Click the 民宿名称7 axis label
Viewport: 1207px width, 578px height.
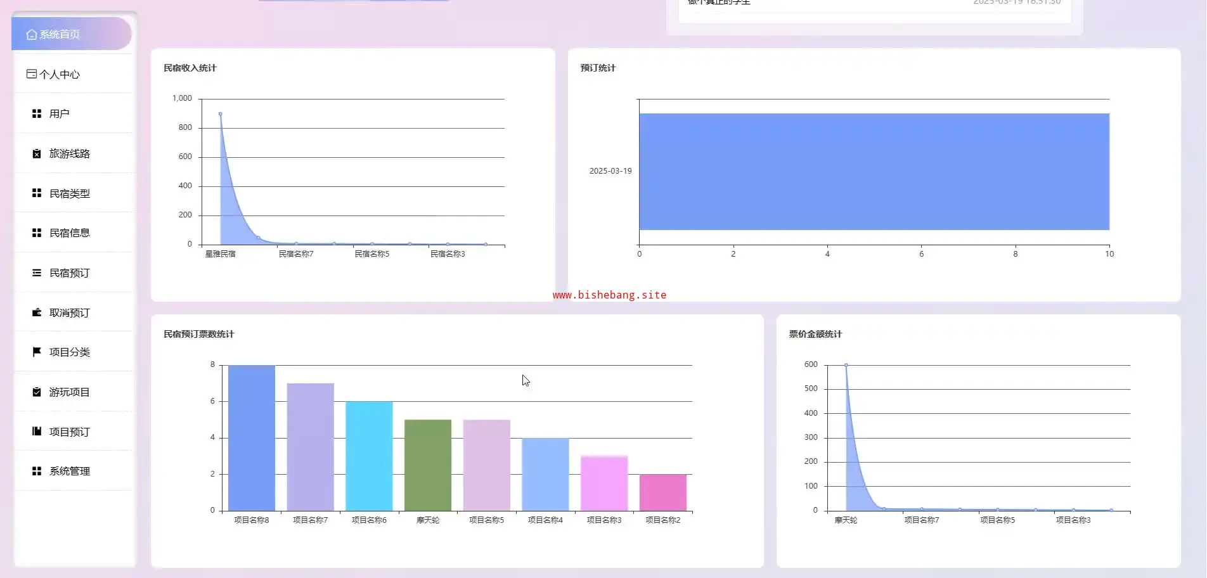pyautogui.click(x=296, y=254)
